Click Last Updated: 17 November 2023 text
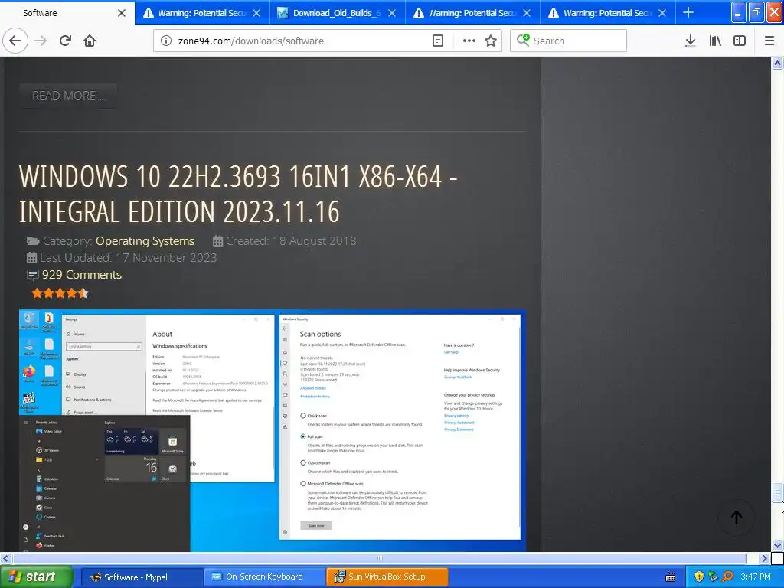 point(128,258)
